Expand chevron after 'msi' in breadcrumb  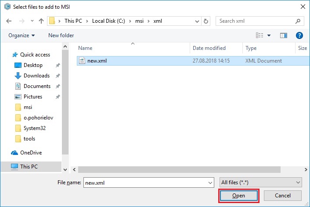coord(148,21)
